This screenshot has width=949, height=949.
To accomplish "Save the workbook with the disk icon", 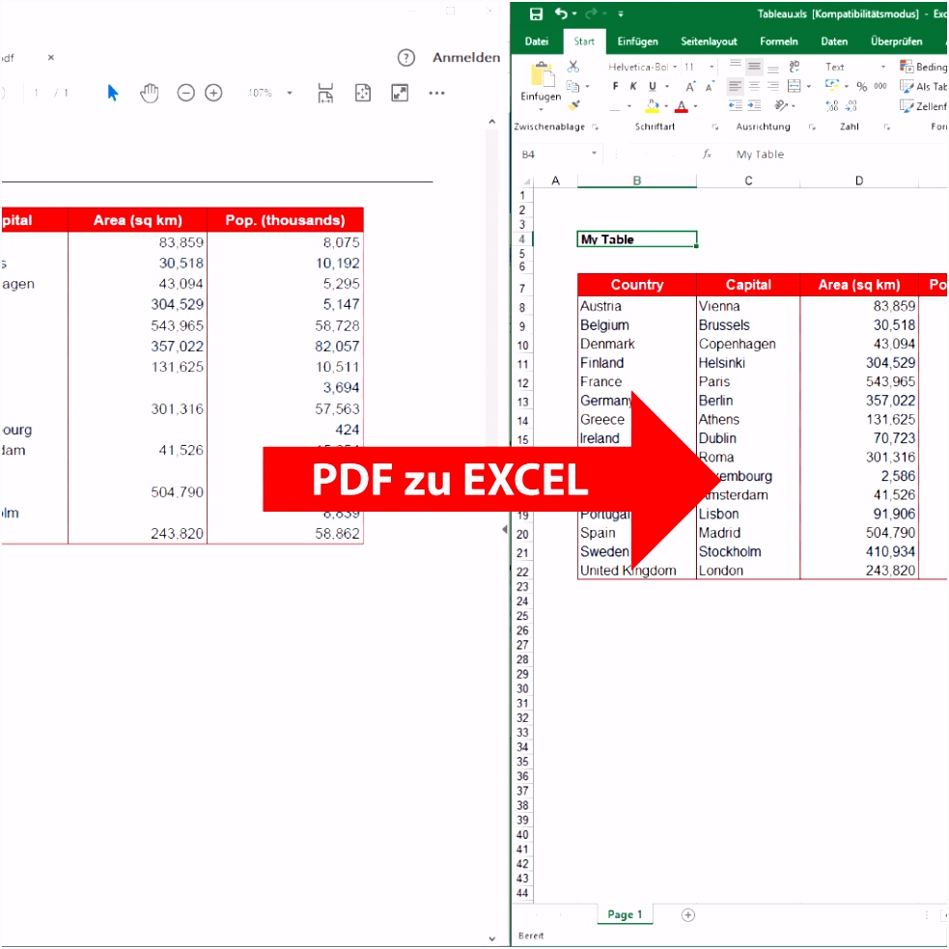I will [x=536, y=14].
